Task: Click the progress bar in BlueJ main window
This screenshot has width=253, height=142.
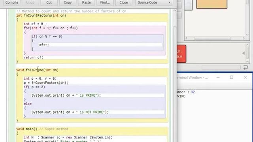Action: pyautogui.click(x=221, y=67)
